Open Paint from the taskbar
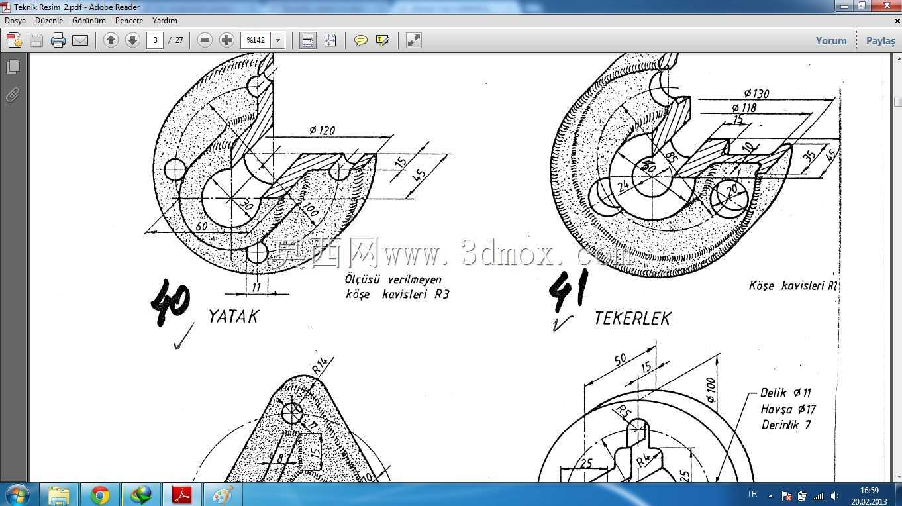The width and height of the screenshot is (902, 506). pyautogui.click(x=223, y=495)
